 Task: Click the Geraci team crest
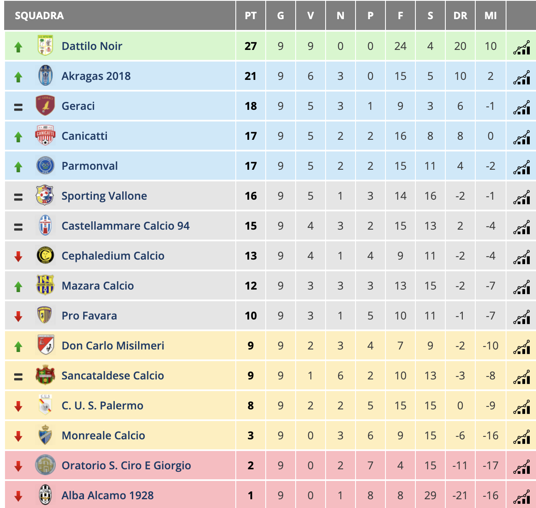pos(45,106)
